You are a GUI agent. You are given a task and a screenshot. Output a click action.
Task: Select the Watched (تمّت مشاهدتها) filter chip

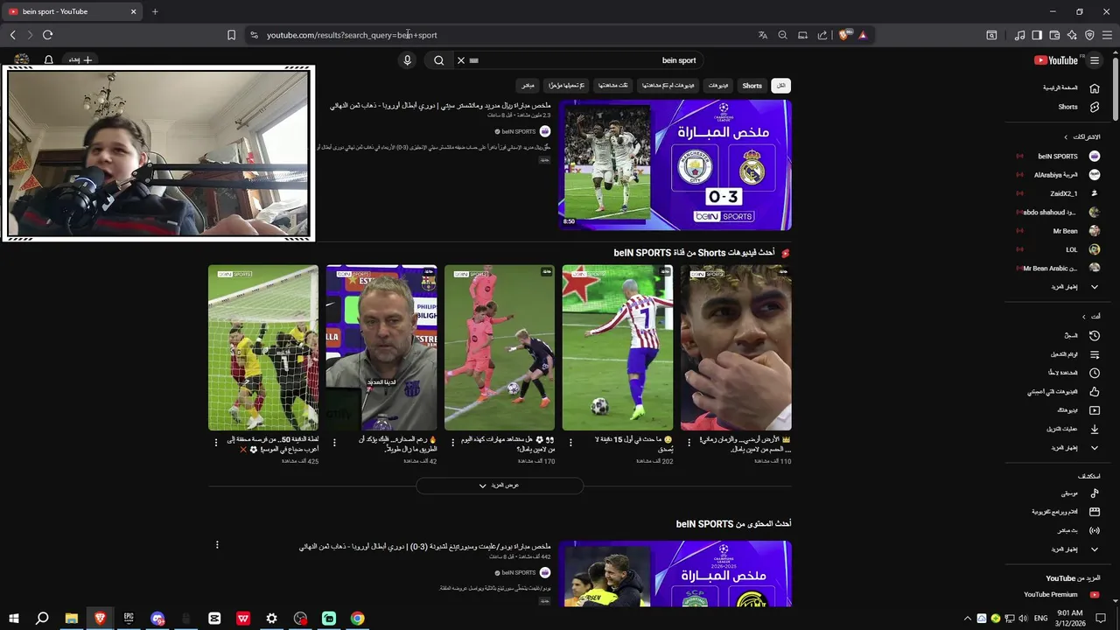(x=613, y=85)
